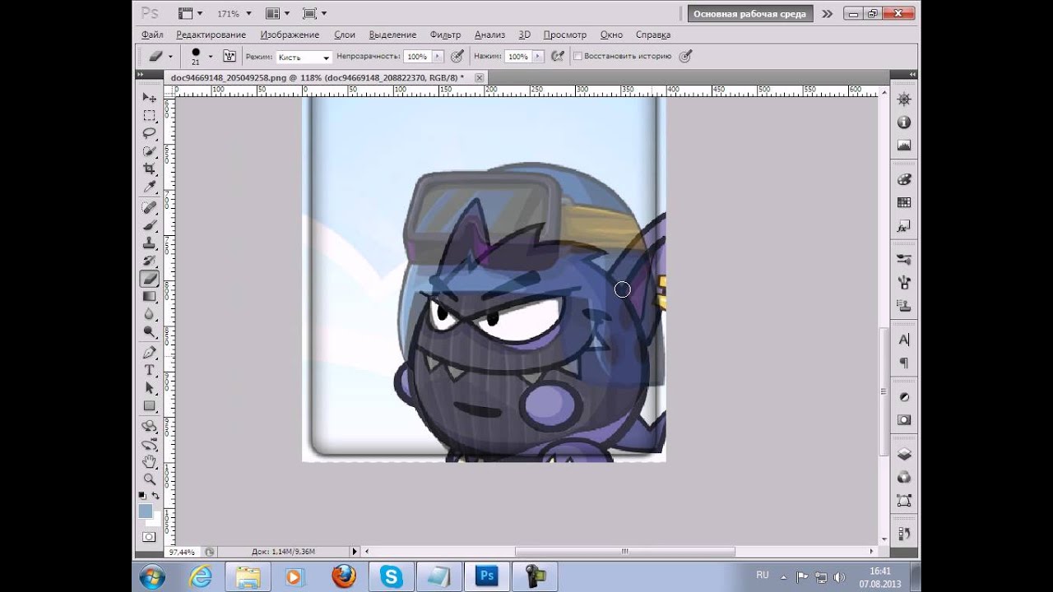Open the Clone Source panel icon
The image size is (1053, 592).
[904, 306]
